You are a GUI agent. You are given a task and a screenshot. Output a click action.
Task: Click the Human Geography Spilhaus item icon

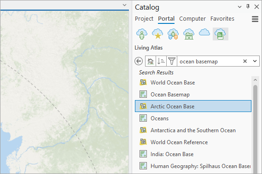143,166
